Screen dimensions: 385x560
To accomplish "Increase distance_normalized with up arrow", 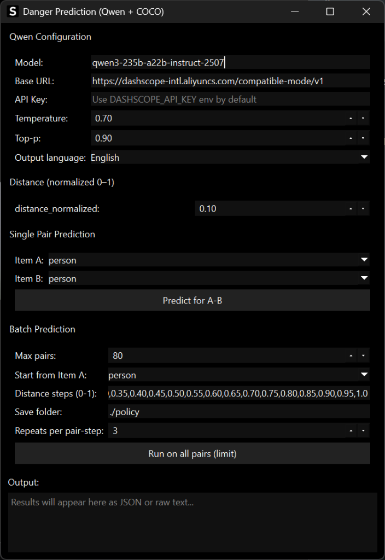I will [351, 209].
